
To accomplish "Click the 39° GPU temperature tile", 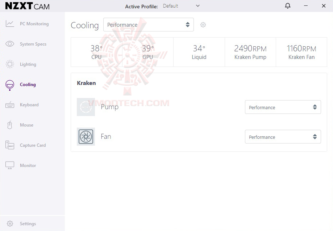I will click(148, 52).
